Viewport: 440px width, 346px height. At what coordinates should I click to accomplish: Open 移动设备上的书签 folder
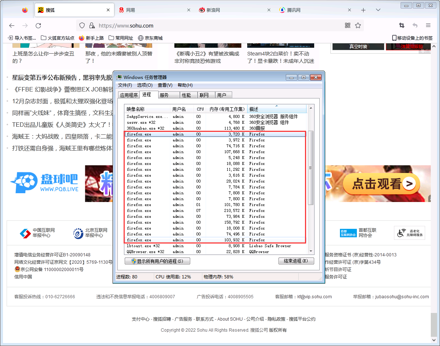tap(412, 38)
